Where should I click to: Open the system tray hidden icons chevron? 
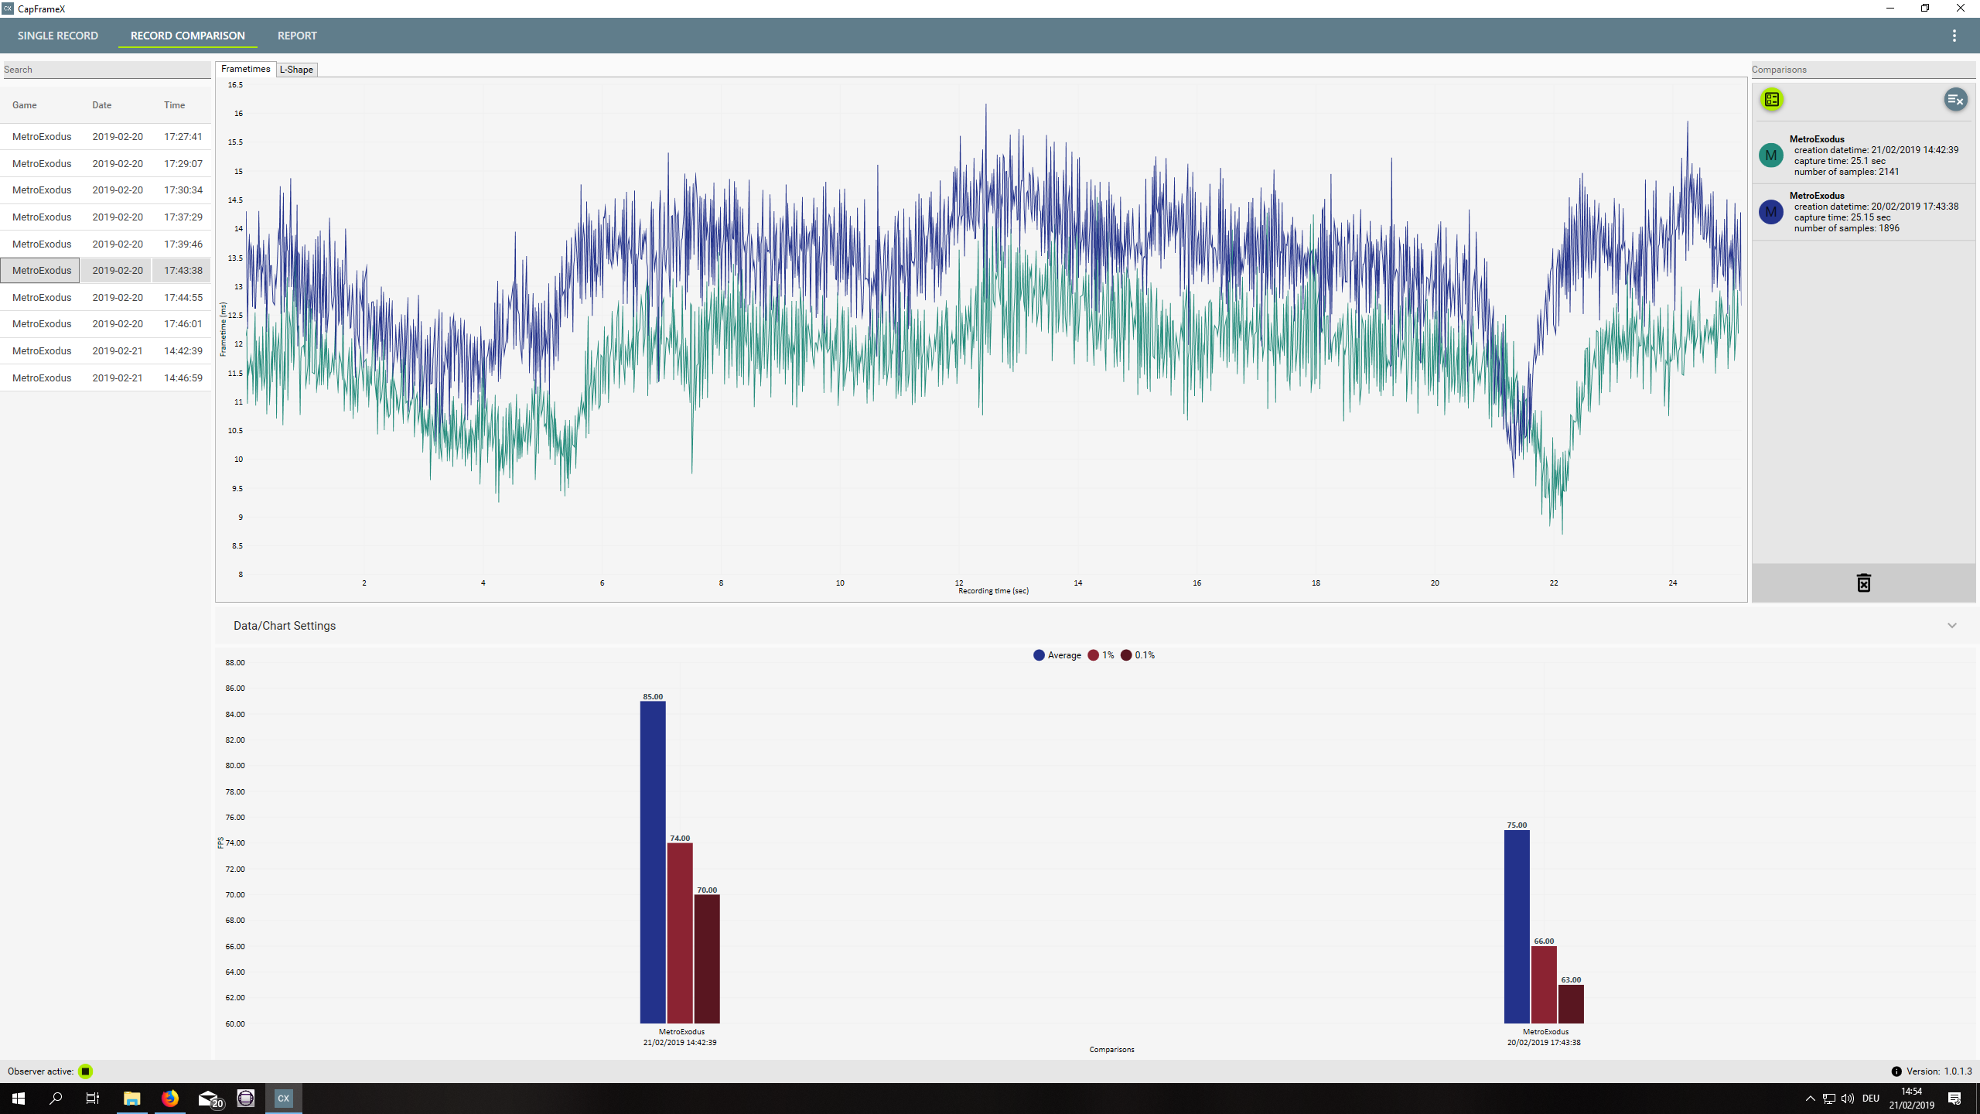coord(1810,1099)
